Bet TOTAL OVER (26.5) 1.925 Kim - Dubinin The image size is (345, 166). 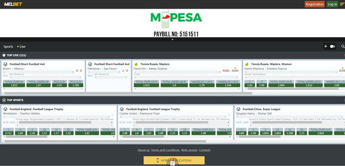[x=146, y=83]
